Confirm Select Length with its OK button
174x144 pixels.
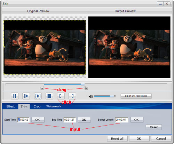(x=137, y=120)
